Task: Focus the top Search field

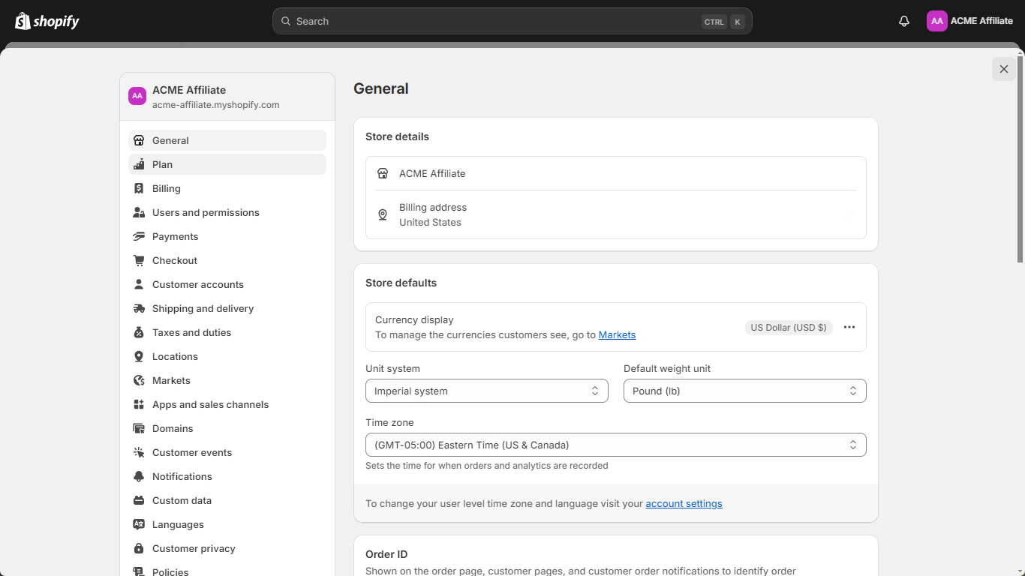Action: click(512, 21)
